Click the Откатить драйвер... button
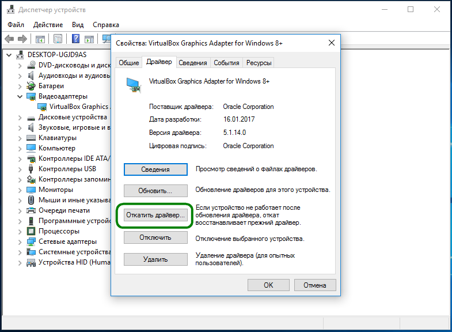Screen dimensions: 452x332 tap(155, 215)
